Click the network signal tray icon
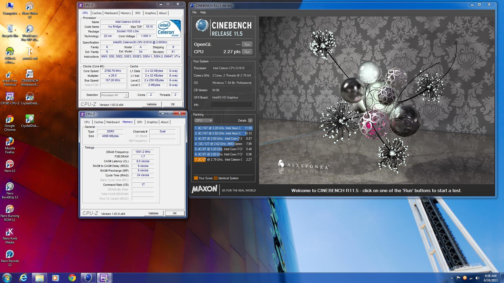Viewport: 504px width, 283px height. (x=471, y=278)
